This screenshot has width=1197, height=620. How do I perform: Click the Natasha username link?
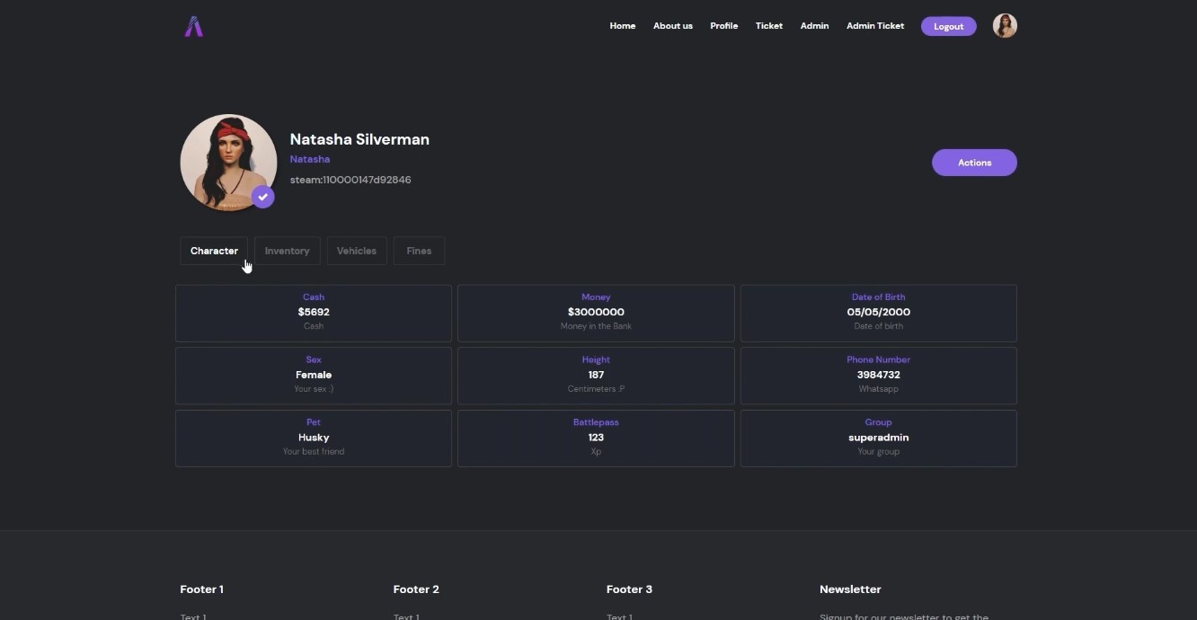coord(310,159)
